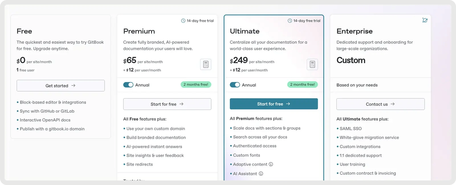Select the Ultimate plan heading
456x185 pixels.
tap(245, 31)
